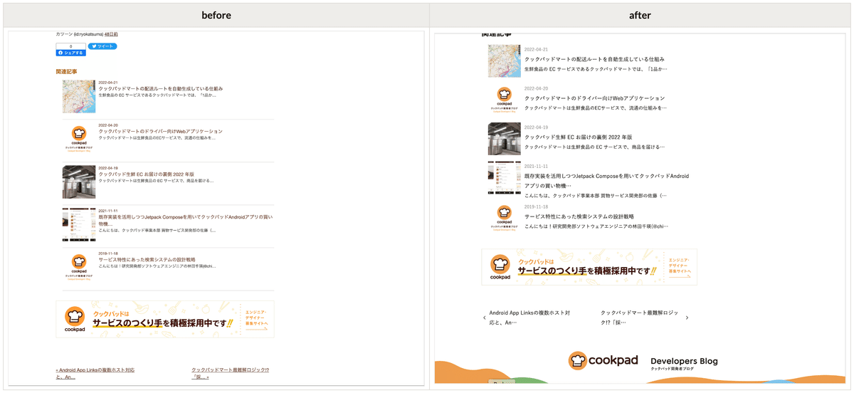Screen dimensions: 854x393
Task: Click cookpad logo thumbnail of 2022-04-20 article in before panel
Action: click(79, 138)
